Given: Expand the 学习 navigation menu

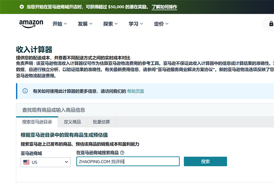Looking at the screenshot, I should coord(136,24).
